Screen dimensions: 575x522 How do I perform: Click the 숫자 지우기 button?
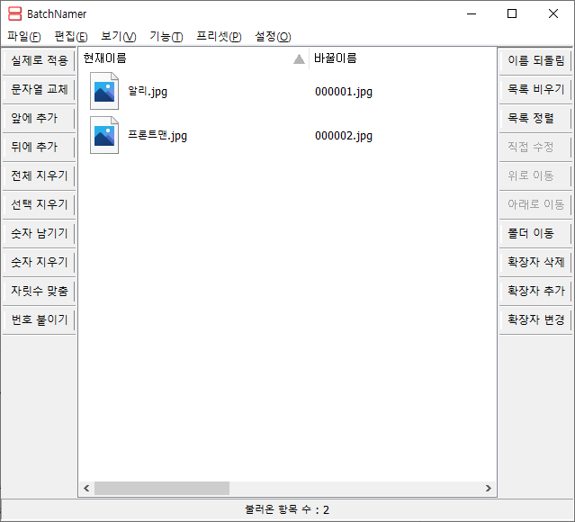coord(40,262)
